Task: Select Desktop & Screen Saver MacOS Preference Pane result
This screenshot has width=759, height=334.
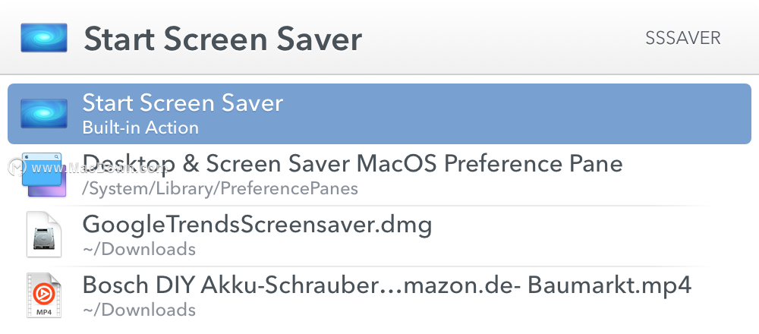Action: point(379,175)
